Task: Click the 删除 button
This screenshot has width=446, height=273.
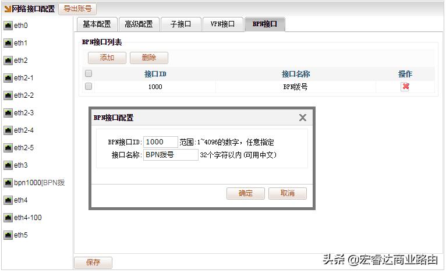Action: [149, 58]
